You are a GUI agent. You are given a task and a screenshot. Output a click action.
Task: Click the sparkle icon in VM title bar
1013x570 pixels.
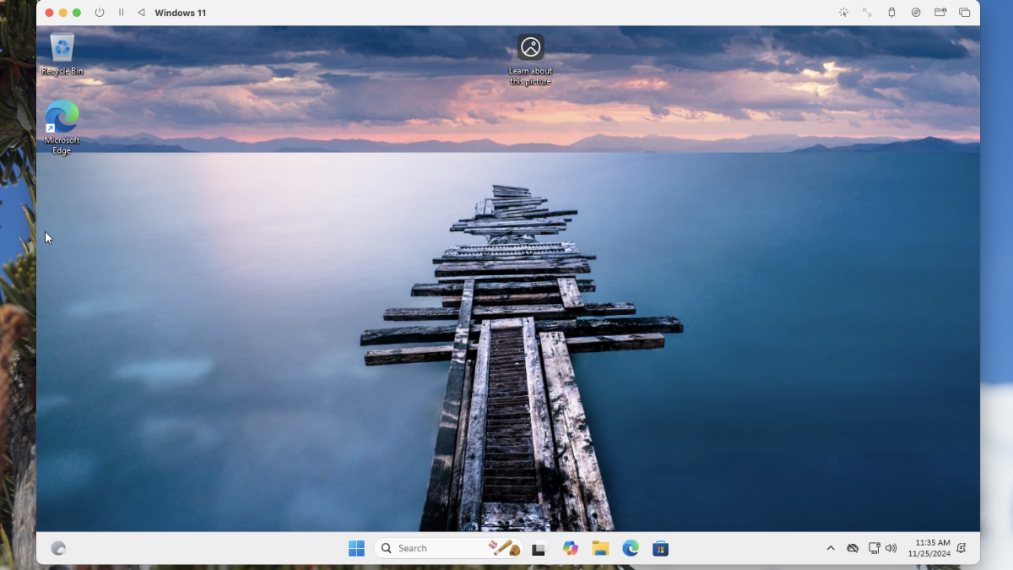coord(843,13)
